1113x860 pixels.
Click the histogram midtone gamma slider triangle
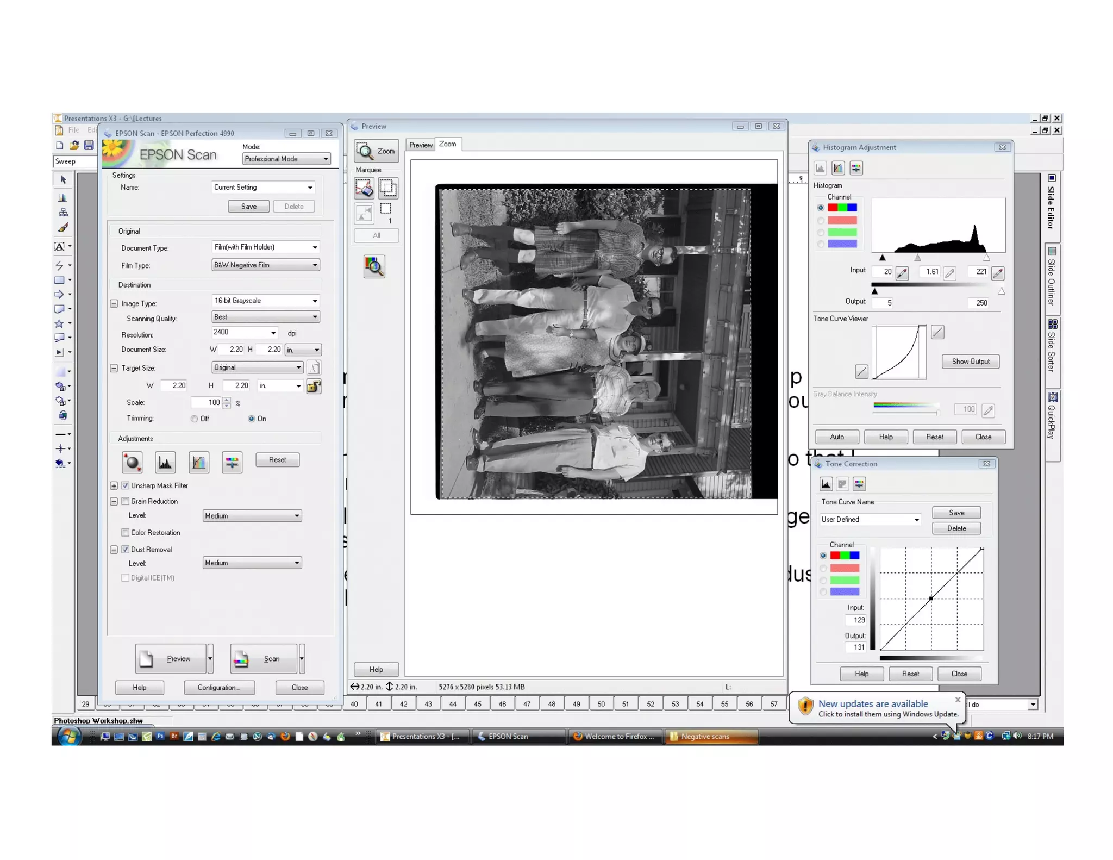click(x=917, y=258)
